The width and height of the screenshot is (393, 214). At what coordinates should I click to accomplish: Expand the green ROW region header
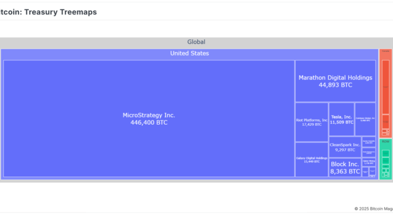386,142
